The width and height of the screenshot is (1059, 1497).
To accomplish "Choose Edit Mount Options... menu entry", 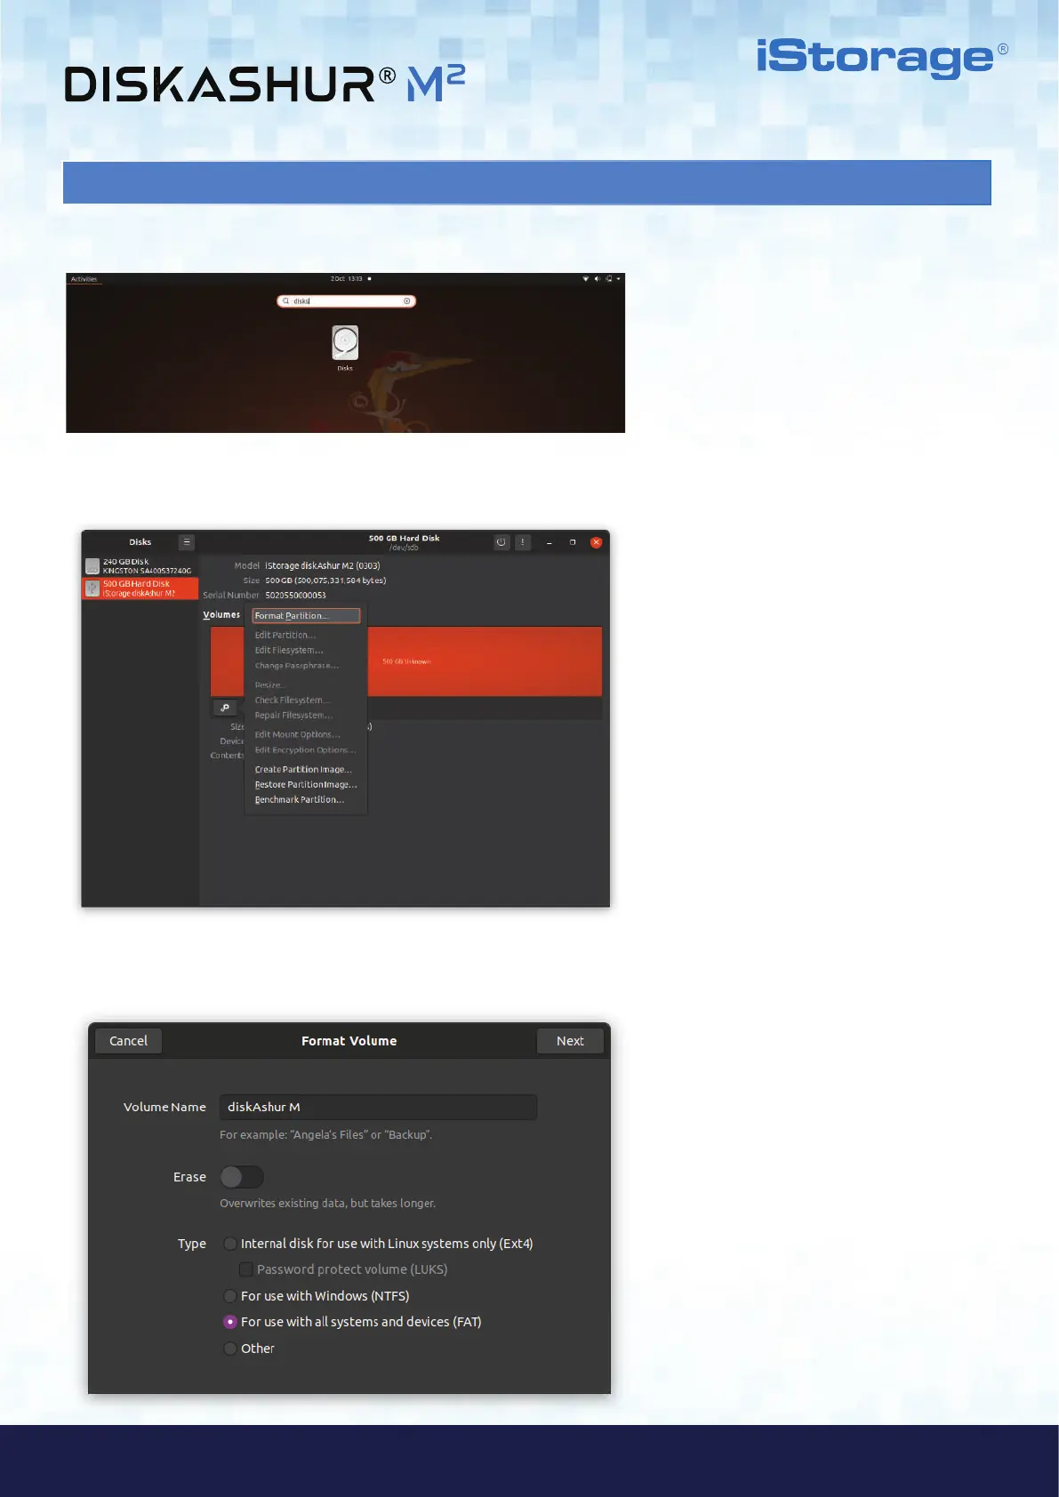I will (x=298, y=735).
